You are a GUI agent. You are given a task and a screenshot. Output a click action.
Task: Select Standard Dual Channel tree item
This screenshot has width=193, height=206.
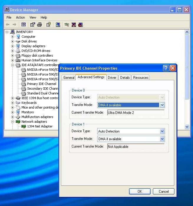(43, 93)
